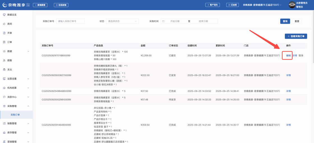The width and height of the screenshot is (314, 143).
Task: Click the 客户流失 header button
Action: coord(213,5)
